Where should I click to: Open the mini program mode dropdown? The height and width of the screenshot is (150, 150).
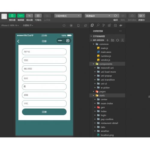[x=68, y=16]
